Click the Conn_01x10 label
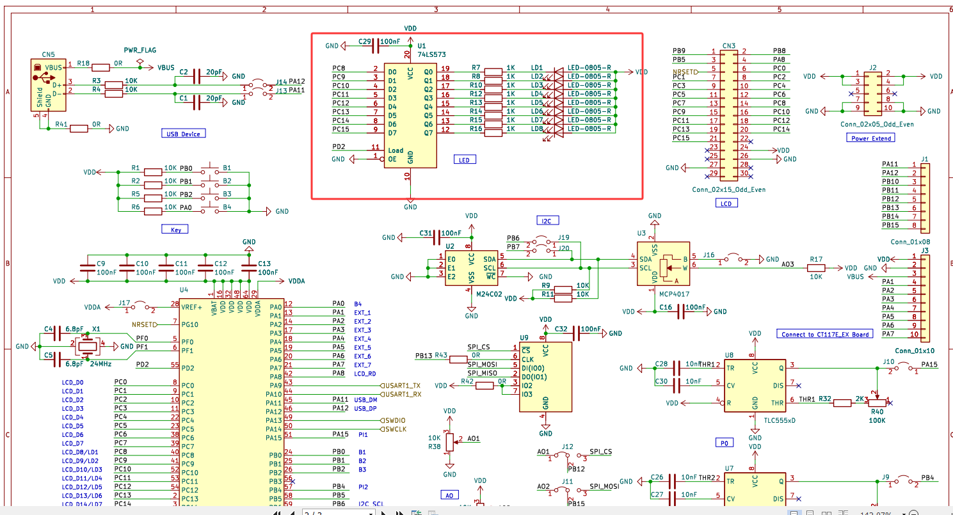Image resolution: width=953 pixels, height=515 pixels. (x=915, y=350)
